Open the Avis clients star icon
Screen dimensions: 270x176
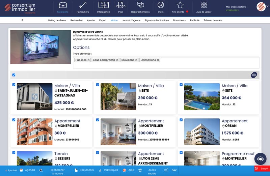click(180, 5)
